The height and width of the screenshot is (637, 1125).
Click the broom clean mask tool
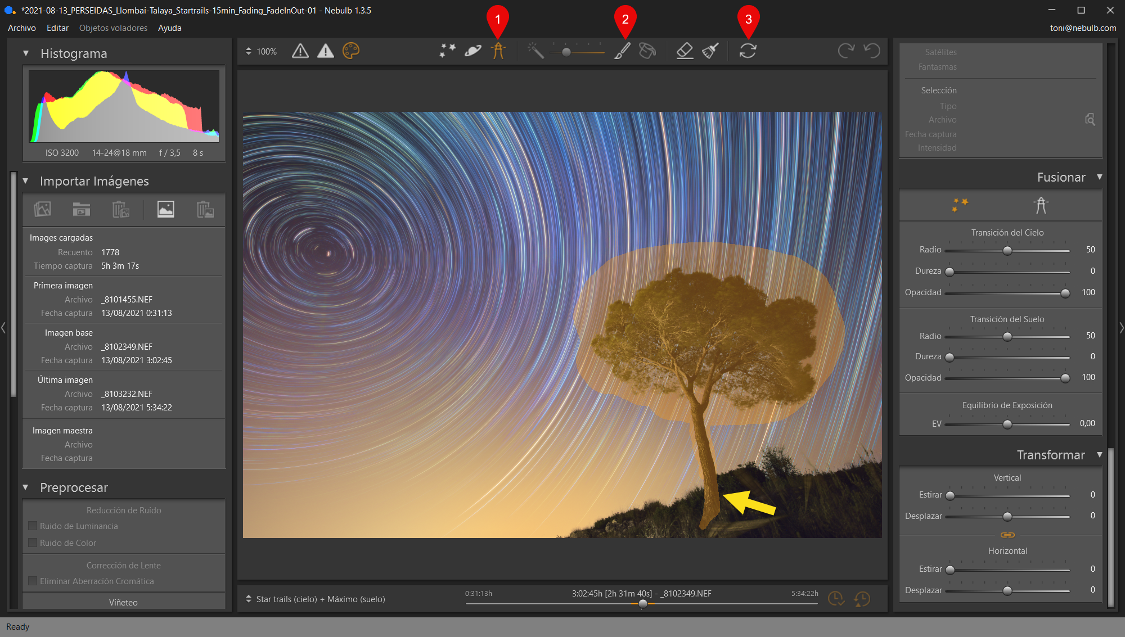[710, 51]
